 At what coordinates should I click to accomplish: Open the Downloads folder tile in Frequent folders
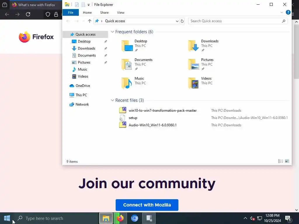pos(203,46)
